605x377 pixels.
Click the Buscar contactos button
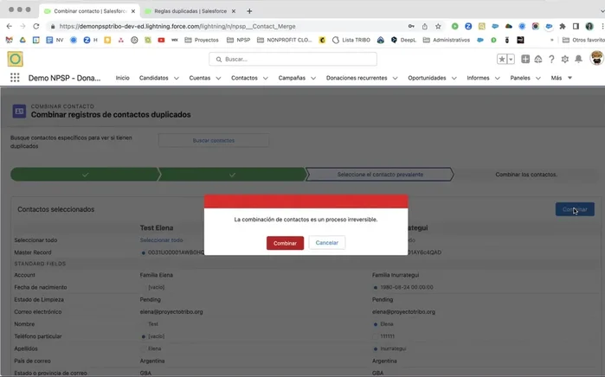click(214, 141)
